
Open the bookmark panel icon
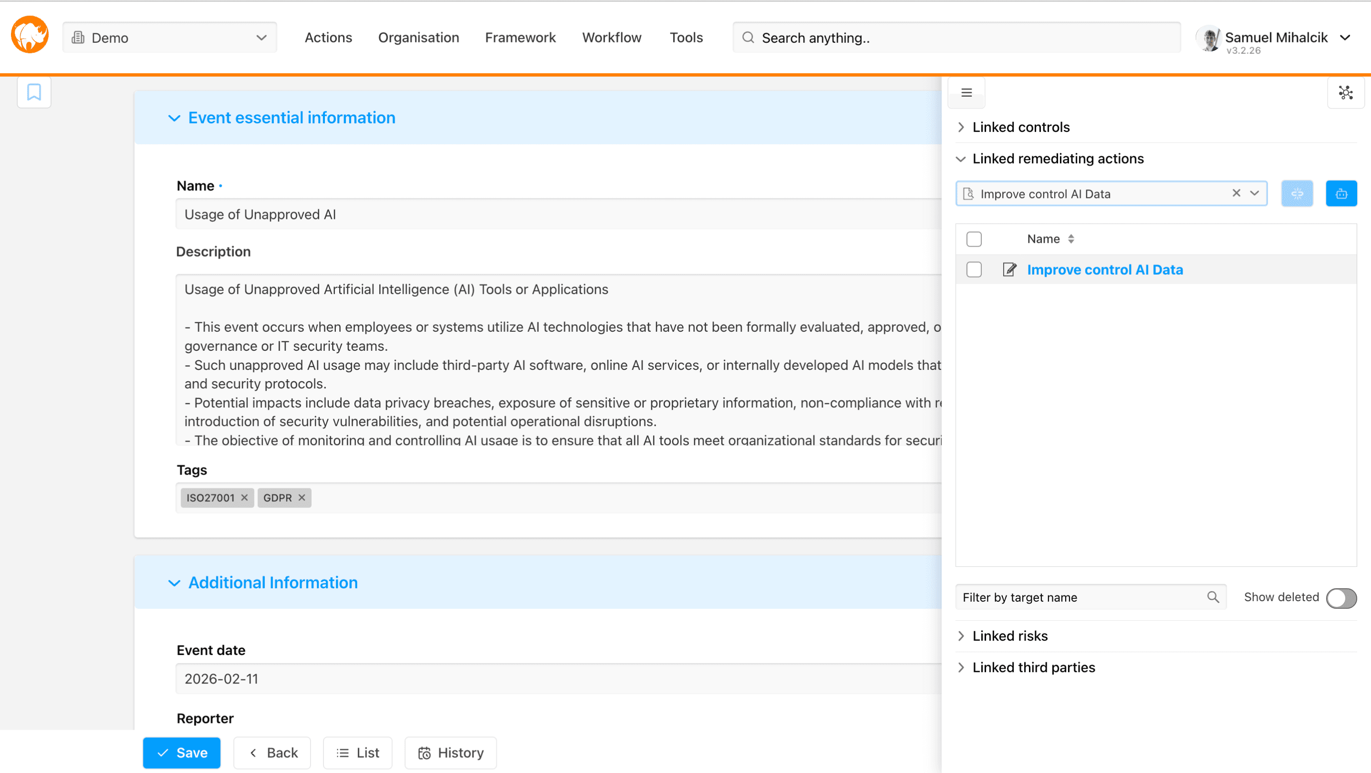tap(33, 92)
